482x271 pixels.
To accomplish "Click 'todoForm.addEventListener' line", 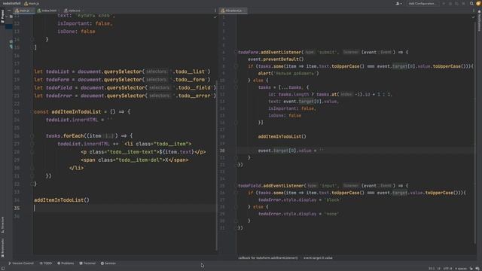I will pyautogui.click(x=323, y=52).
